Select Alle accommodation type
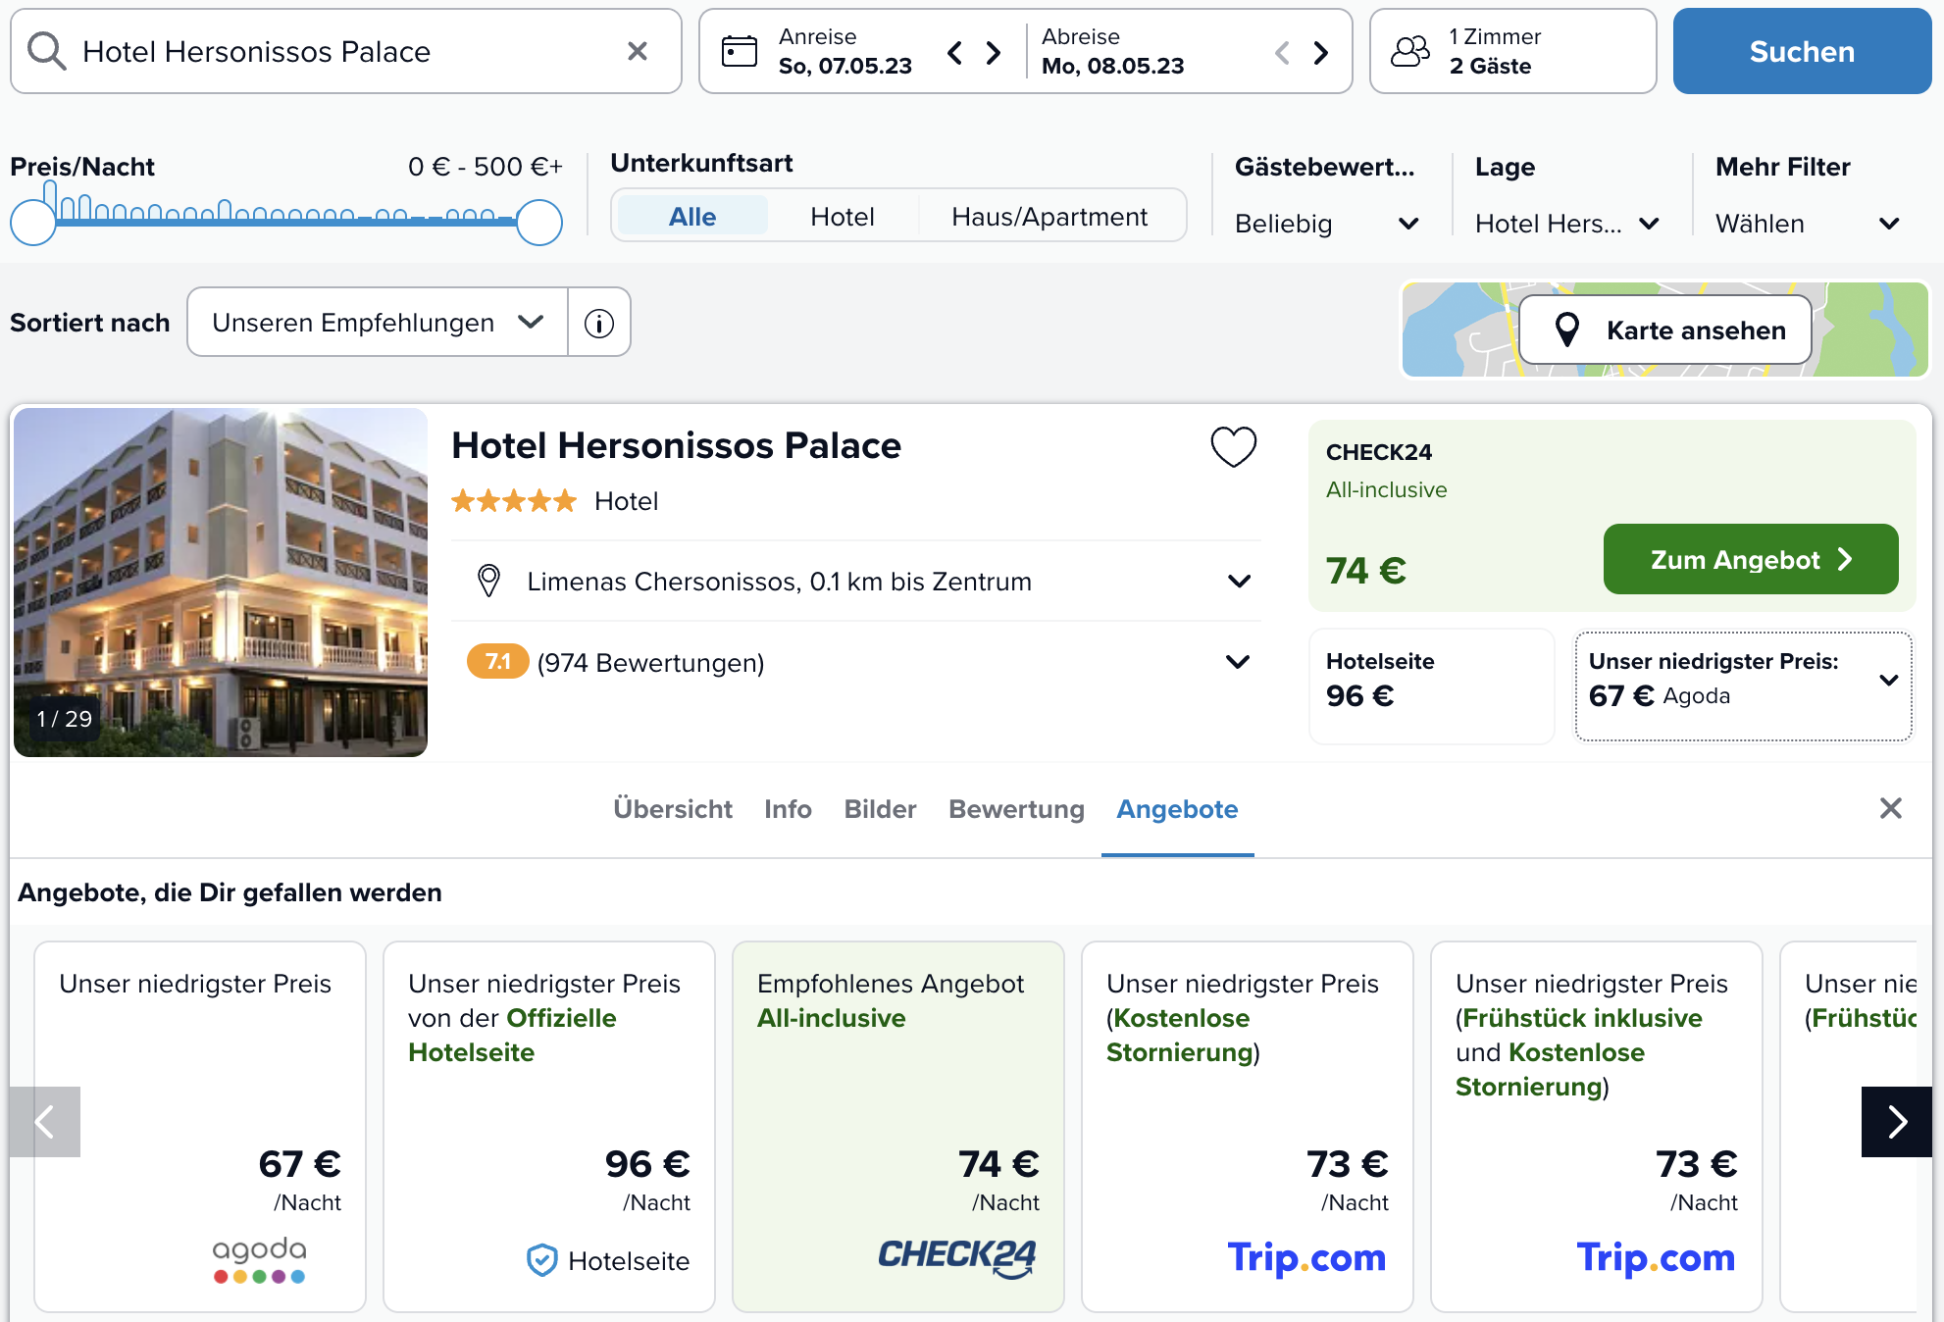Image resolution: width=1944 pixels, height=1322 pixels. point(692,216)
